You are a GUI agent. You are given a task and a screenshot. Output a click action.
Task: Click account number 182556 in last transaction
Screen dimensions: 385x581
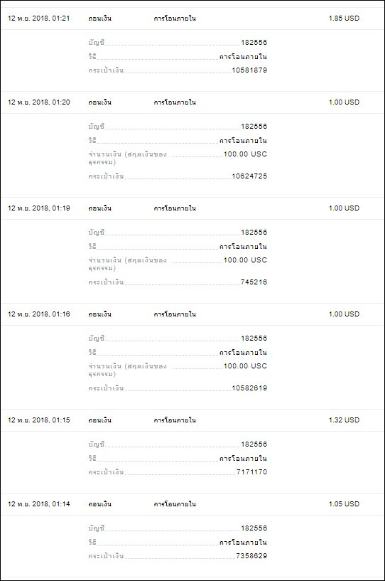coord(254,528)
